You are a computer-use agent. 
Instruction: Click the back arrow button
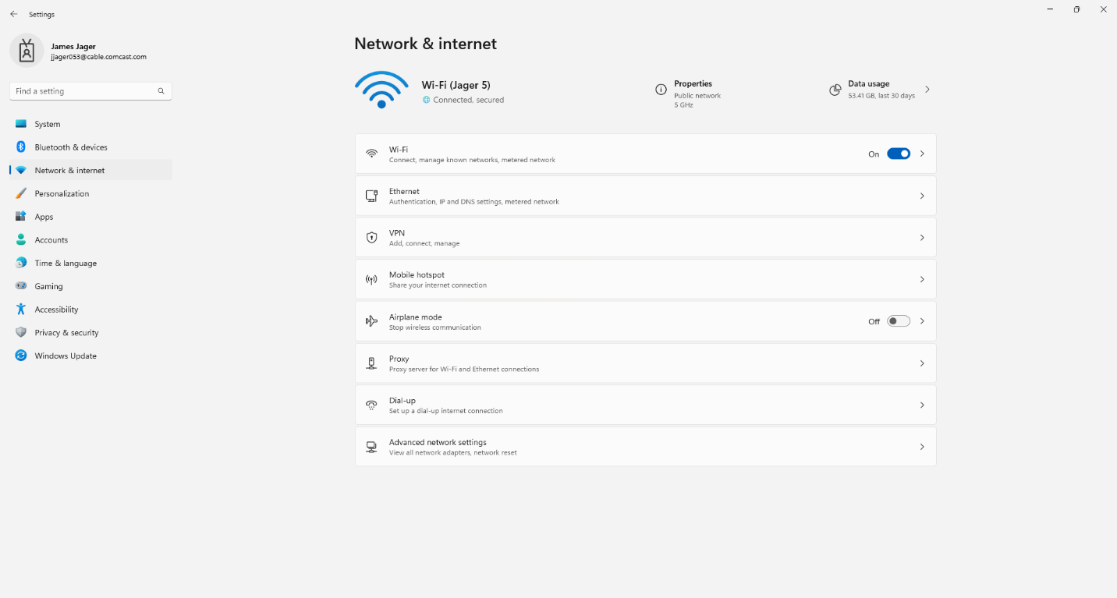14,14
